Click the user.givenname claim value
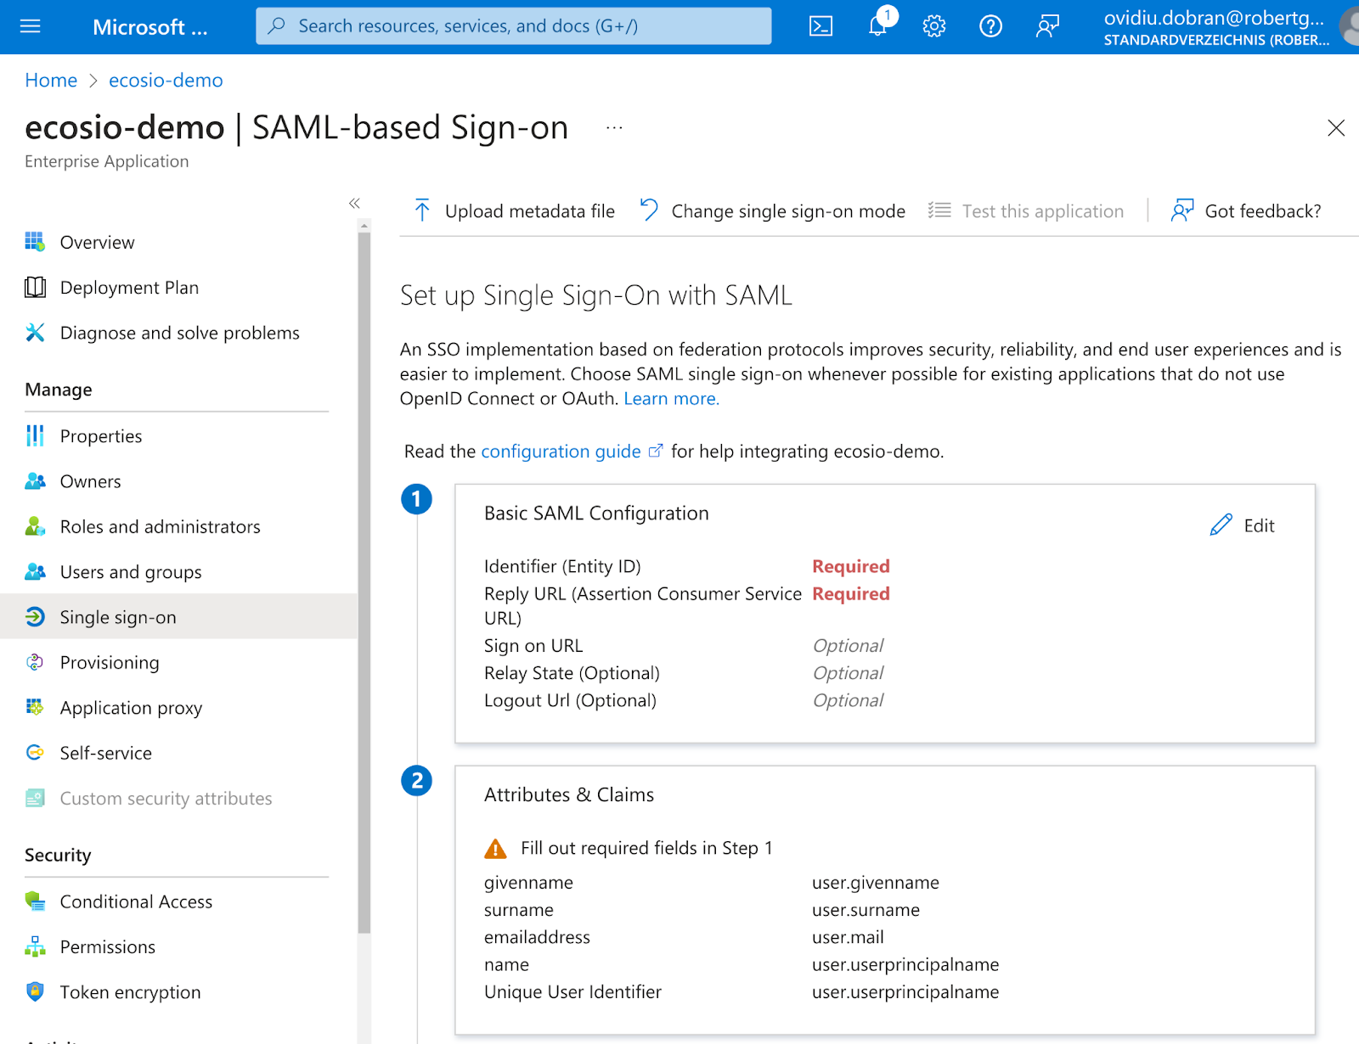The height and width of the screenshot is (1044, 1359). point(876,882)
